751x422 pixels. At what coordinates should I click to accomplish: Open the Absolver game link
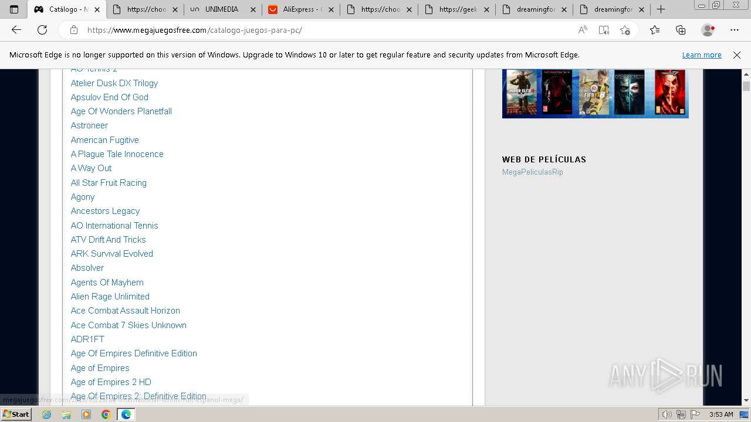(87, 268)
